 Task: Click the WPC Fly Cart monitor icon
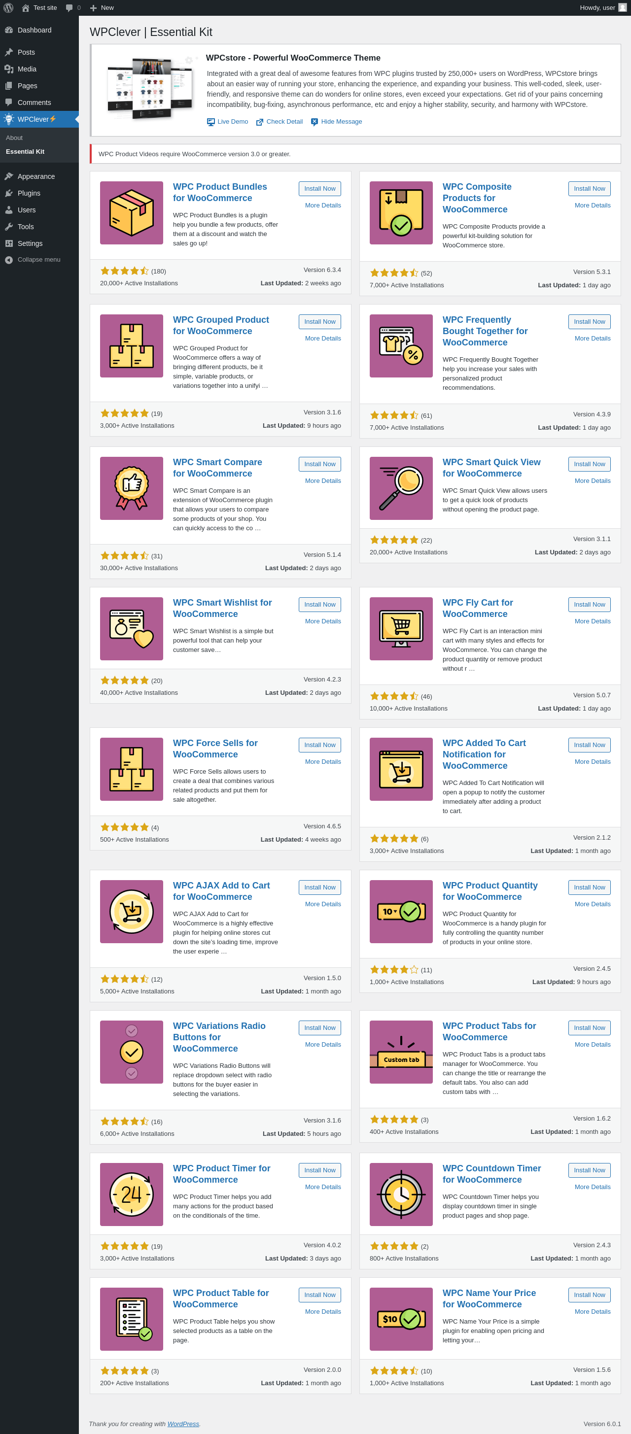pyautogui.click(x=401, y=628)
